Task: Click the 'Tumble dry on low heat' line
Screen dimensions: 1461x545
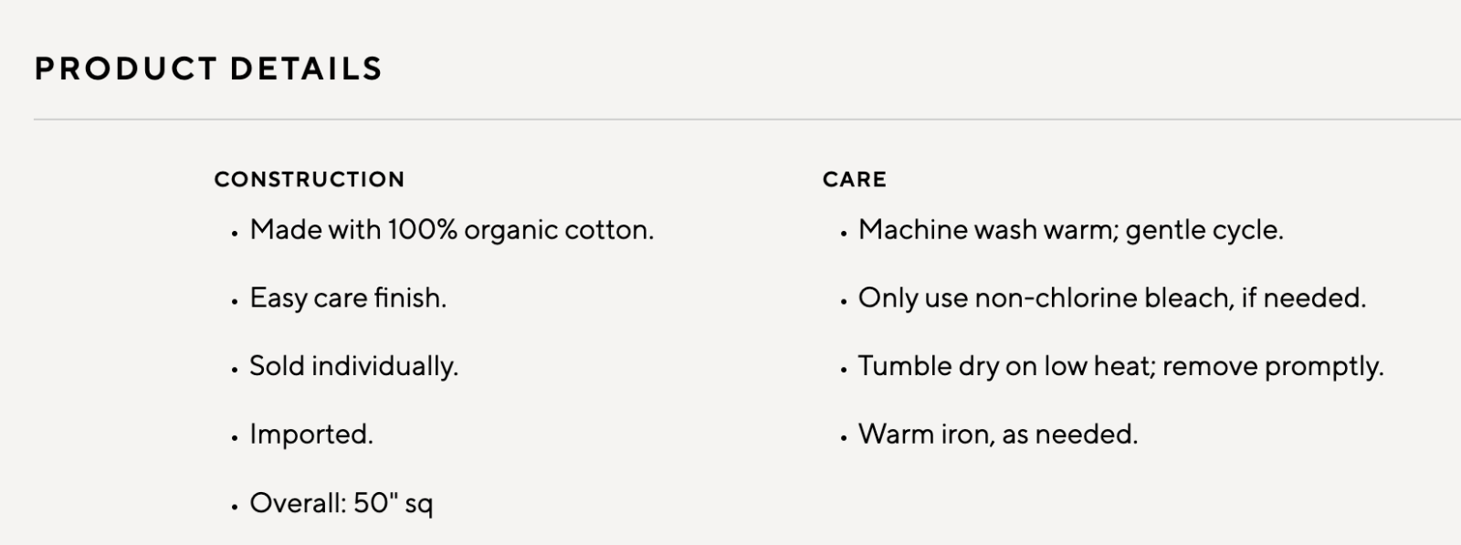Action: point(1121,366)
